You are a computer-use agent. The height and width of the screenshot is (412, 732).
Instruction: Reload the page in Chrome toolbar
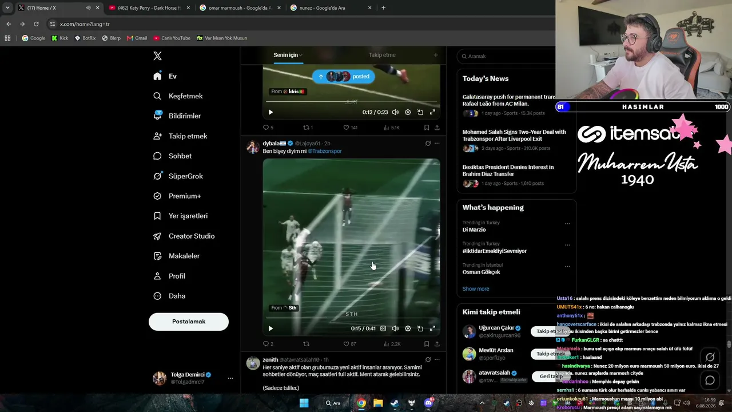pos(36,24)
